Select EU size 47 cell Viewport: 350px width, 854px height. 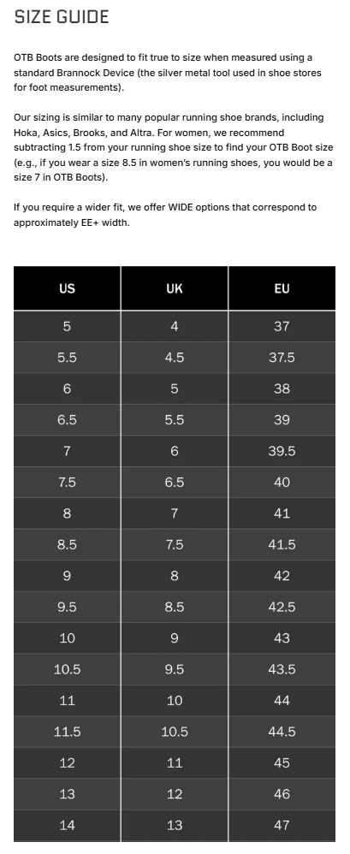(282, 825)
